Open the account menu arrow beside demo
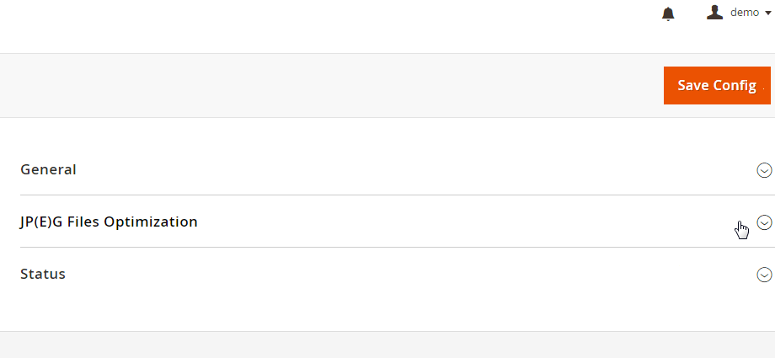775x358 pixels. 767,13
